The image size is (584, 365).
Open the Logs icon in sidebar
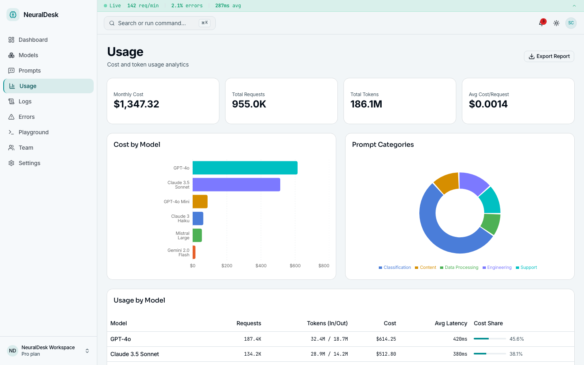tap(11, 101)
